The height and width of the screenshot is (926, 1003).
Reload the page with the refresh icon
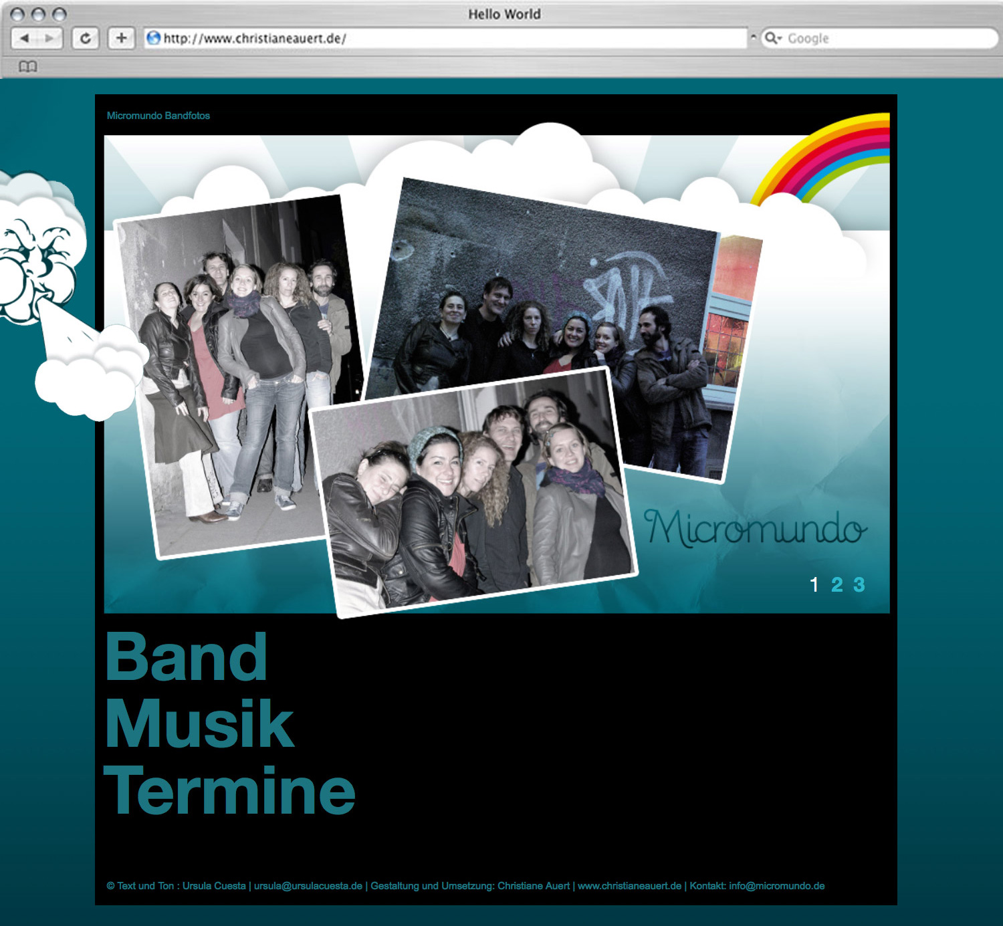[84, 37]
